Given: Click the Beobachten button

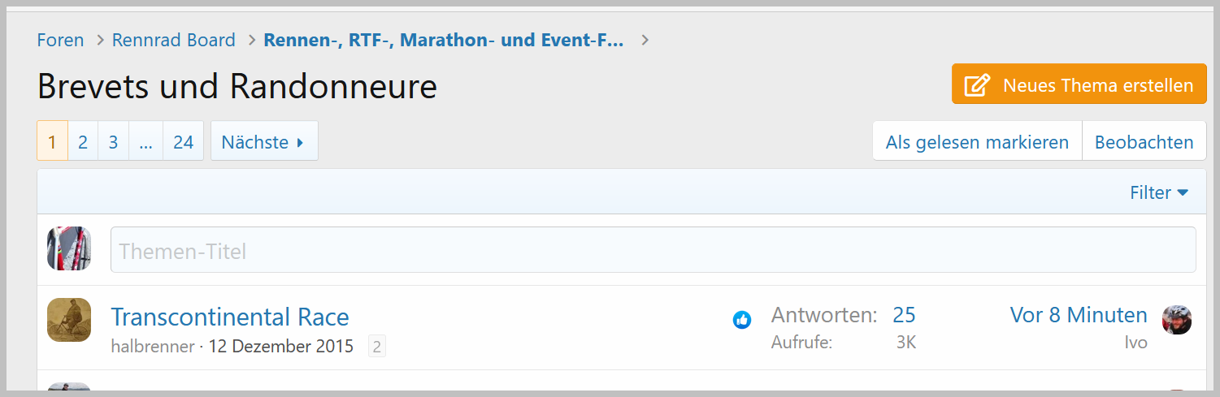Looking at the screenshot, I should [x=1144, y=142].
